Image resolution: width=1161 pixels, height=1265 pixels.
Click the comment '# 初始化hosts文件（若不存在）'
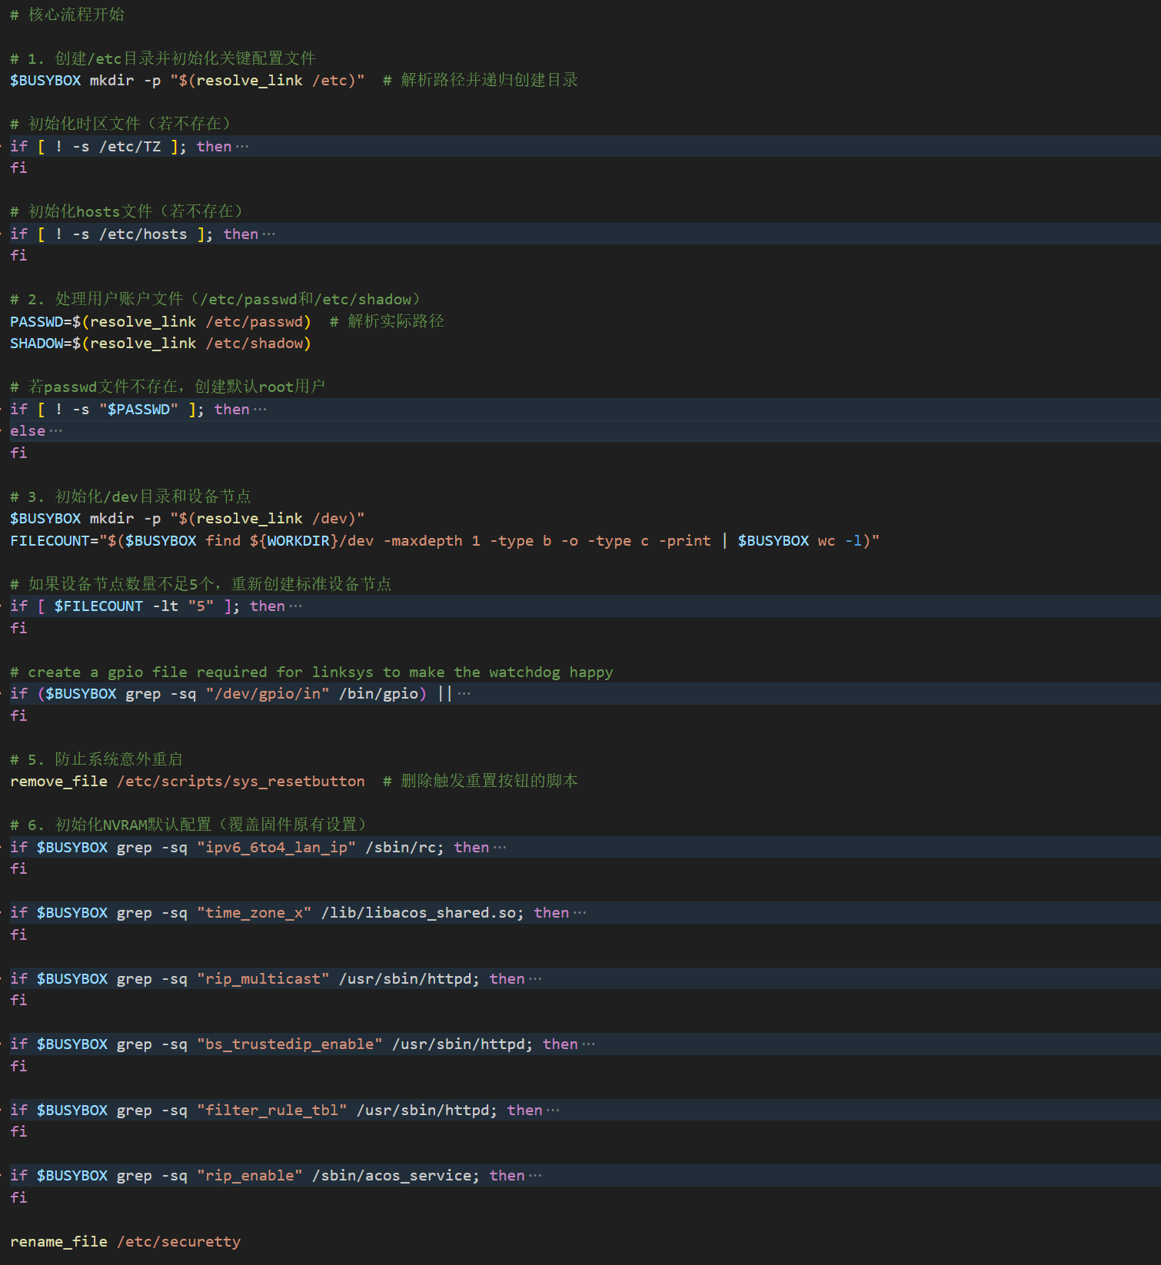click(x=127, y=211)
